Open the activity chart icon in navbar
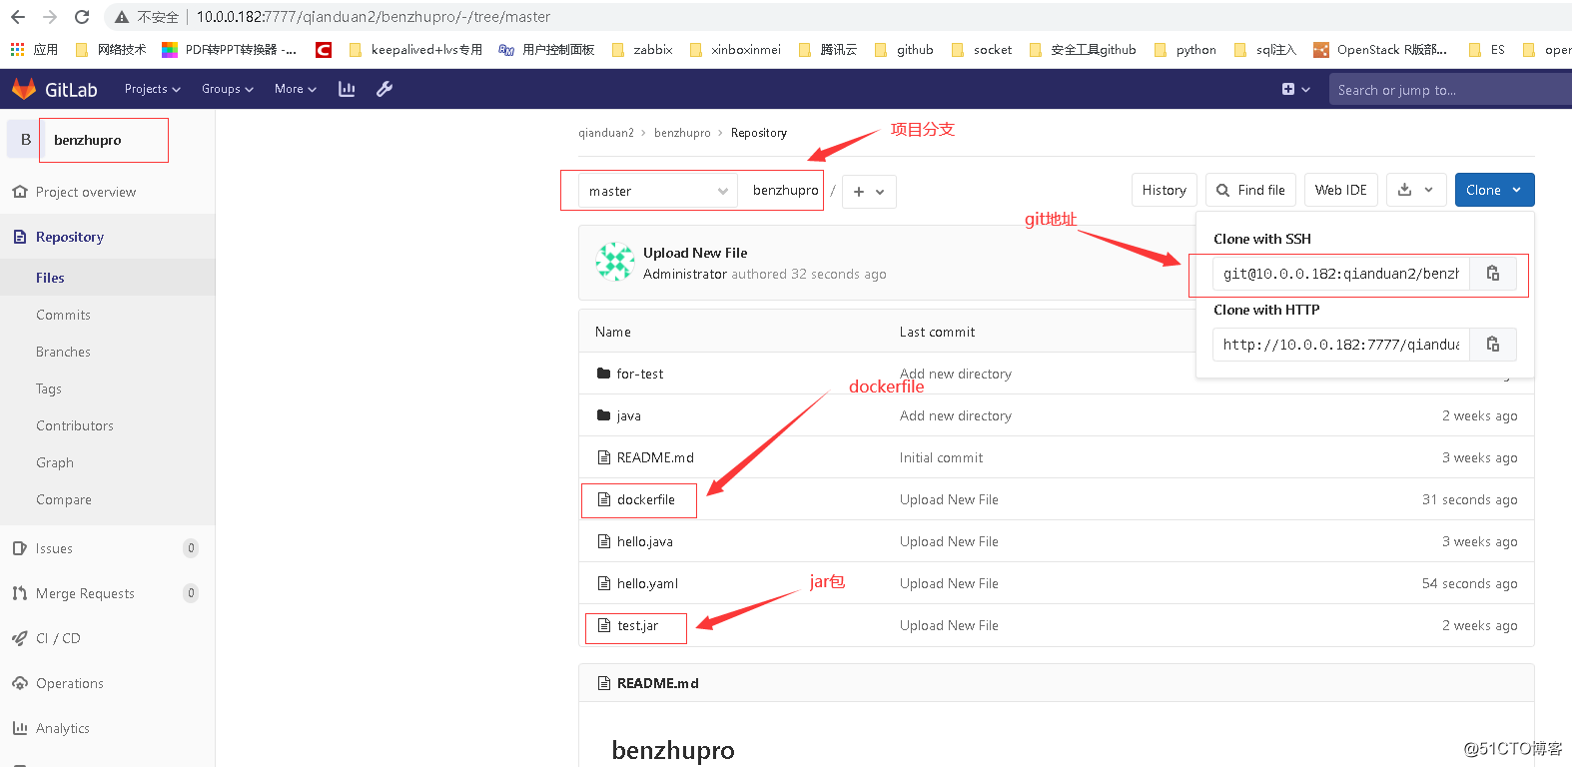Screen dimensions: 1572x767 pos(347,89)
